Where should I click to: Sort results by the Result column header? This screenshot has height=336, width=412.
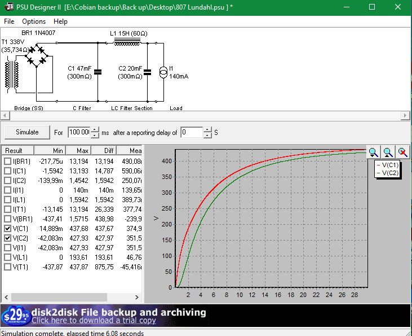pyautogui.click(x=18, y=151)
